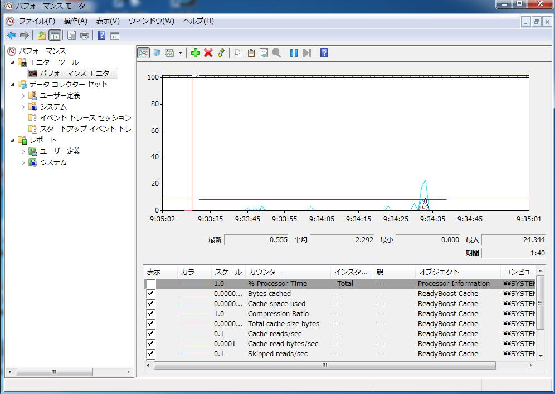Check the % Processor Time checkbox

tap(151, 284)
